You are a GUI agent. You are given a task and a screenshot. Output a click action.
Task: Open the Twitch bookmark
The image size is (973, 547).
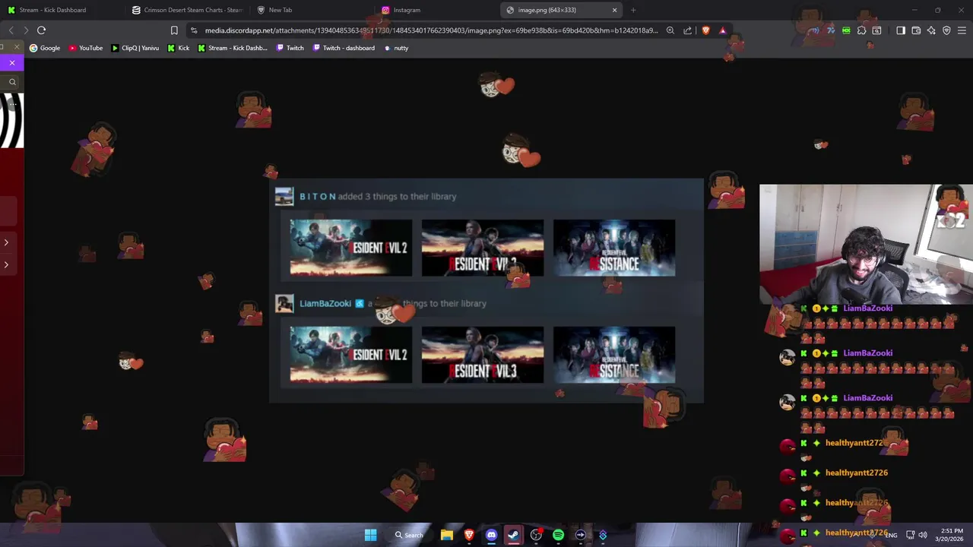[x=290, y=48]
